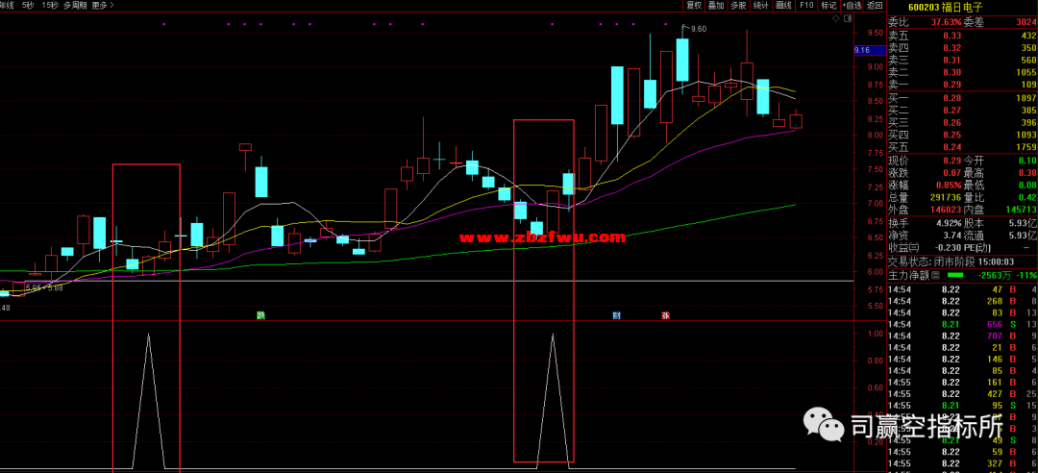Select the 卖四 8.32 order row
The image size is (1038, 473).
pos(962,48)
